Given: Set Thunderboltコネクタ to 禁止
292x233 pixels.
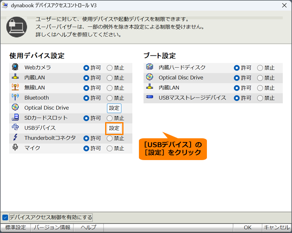Looking at the screenshot, I should coord(109,138).
